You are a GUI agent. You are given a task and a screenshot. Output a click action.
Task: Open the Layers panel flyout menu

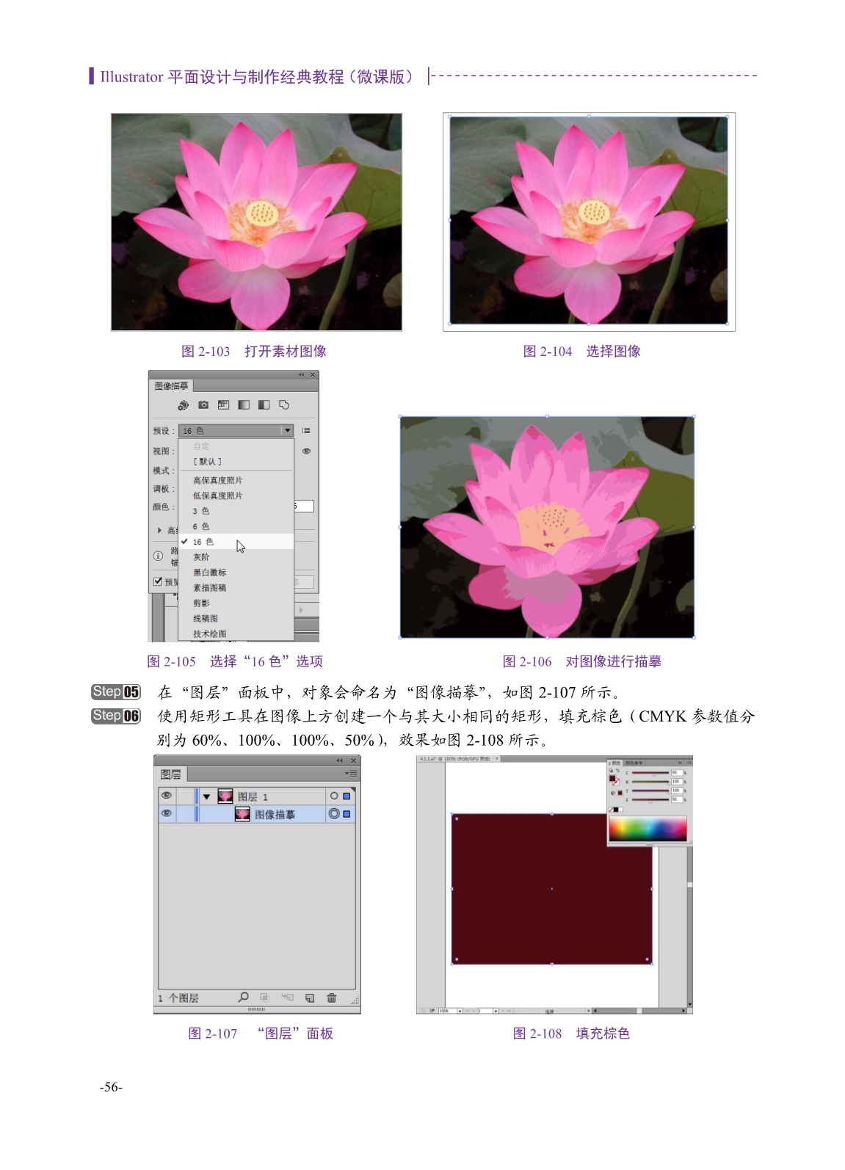pos(351,774)
